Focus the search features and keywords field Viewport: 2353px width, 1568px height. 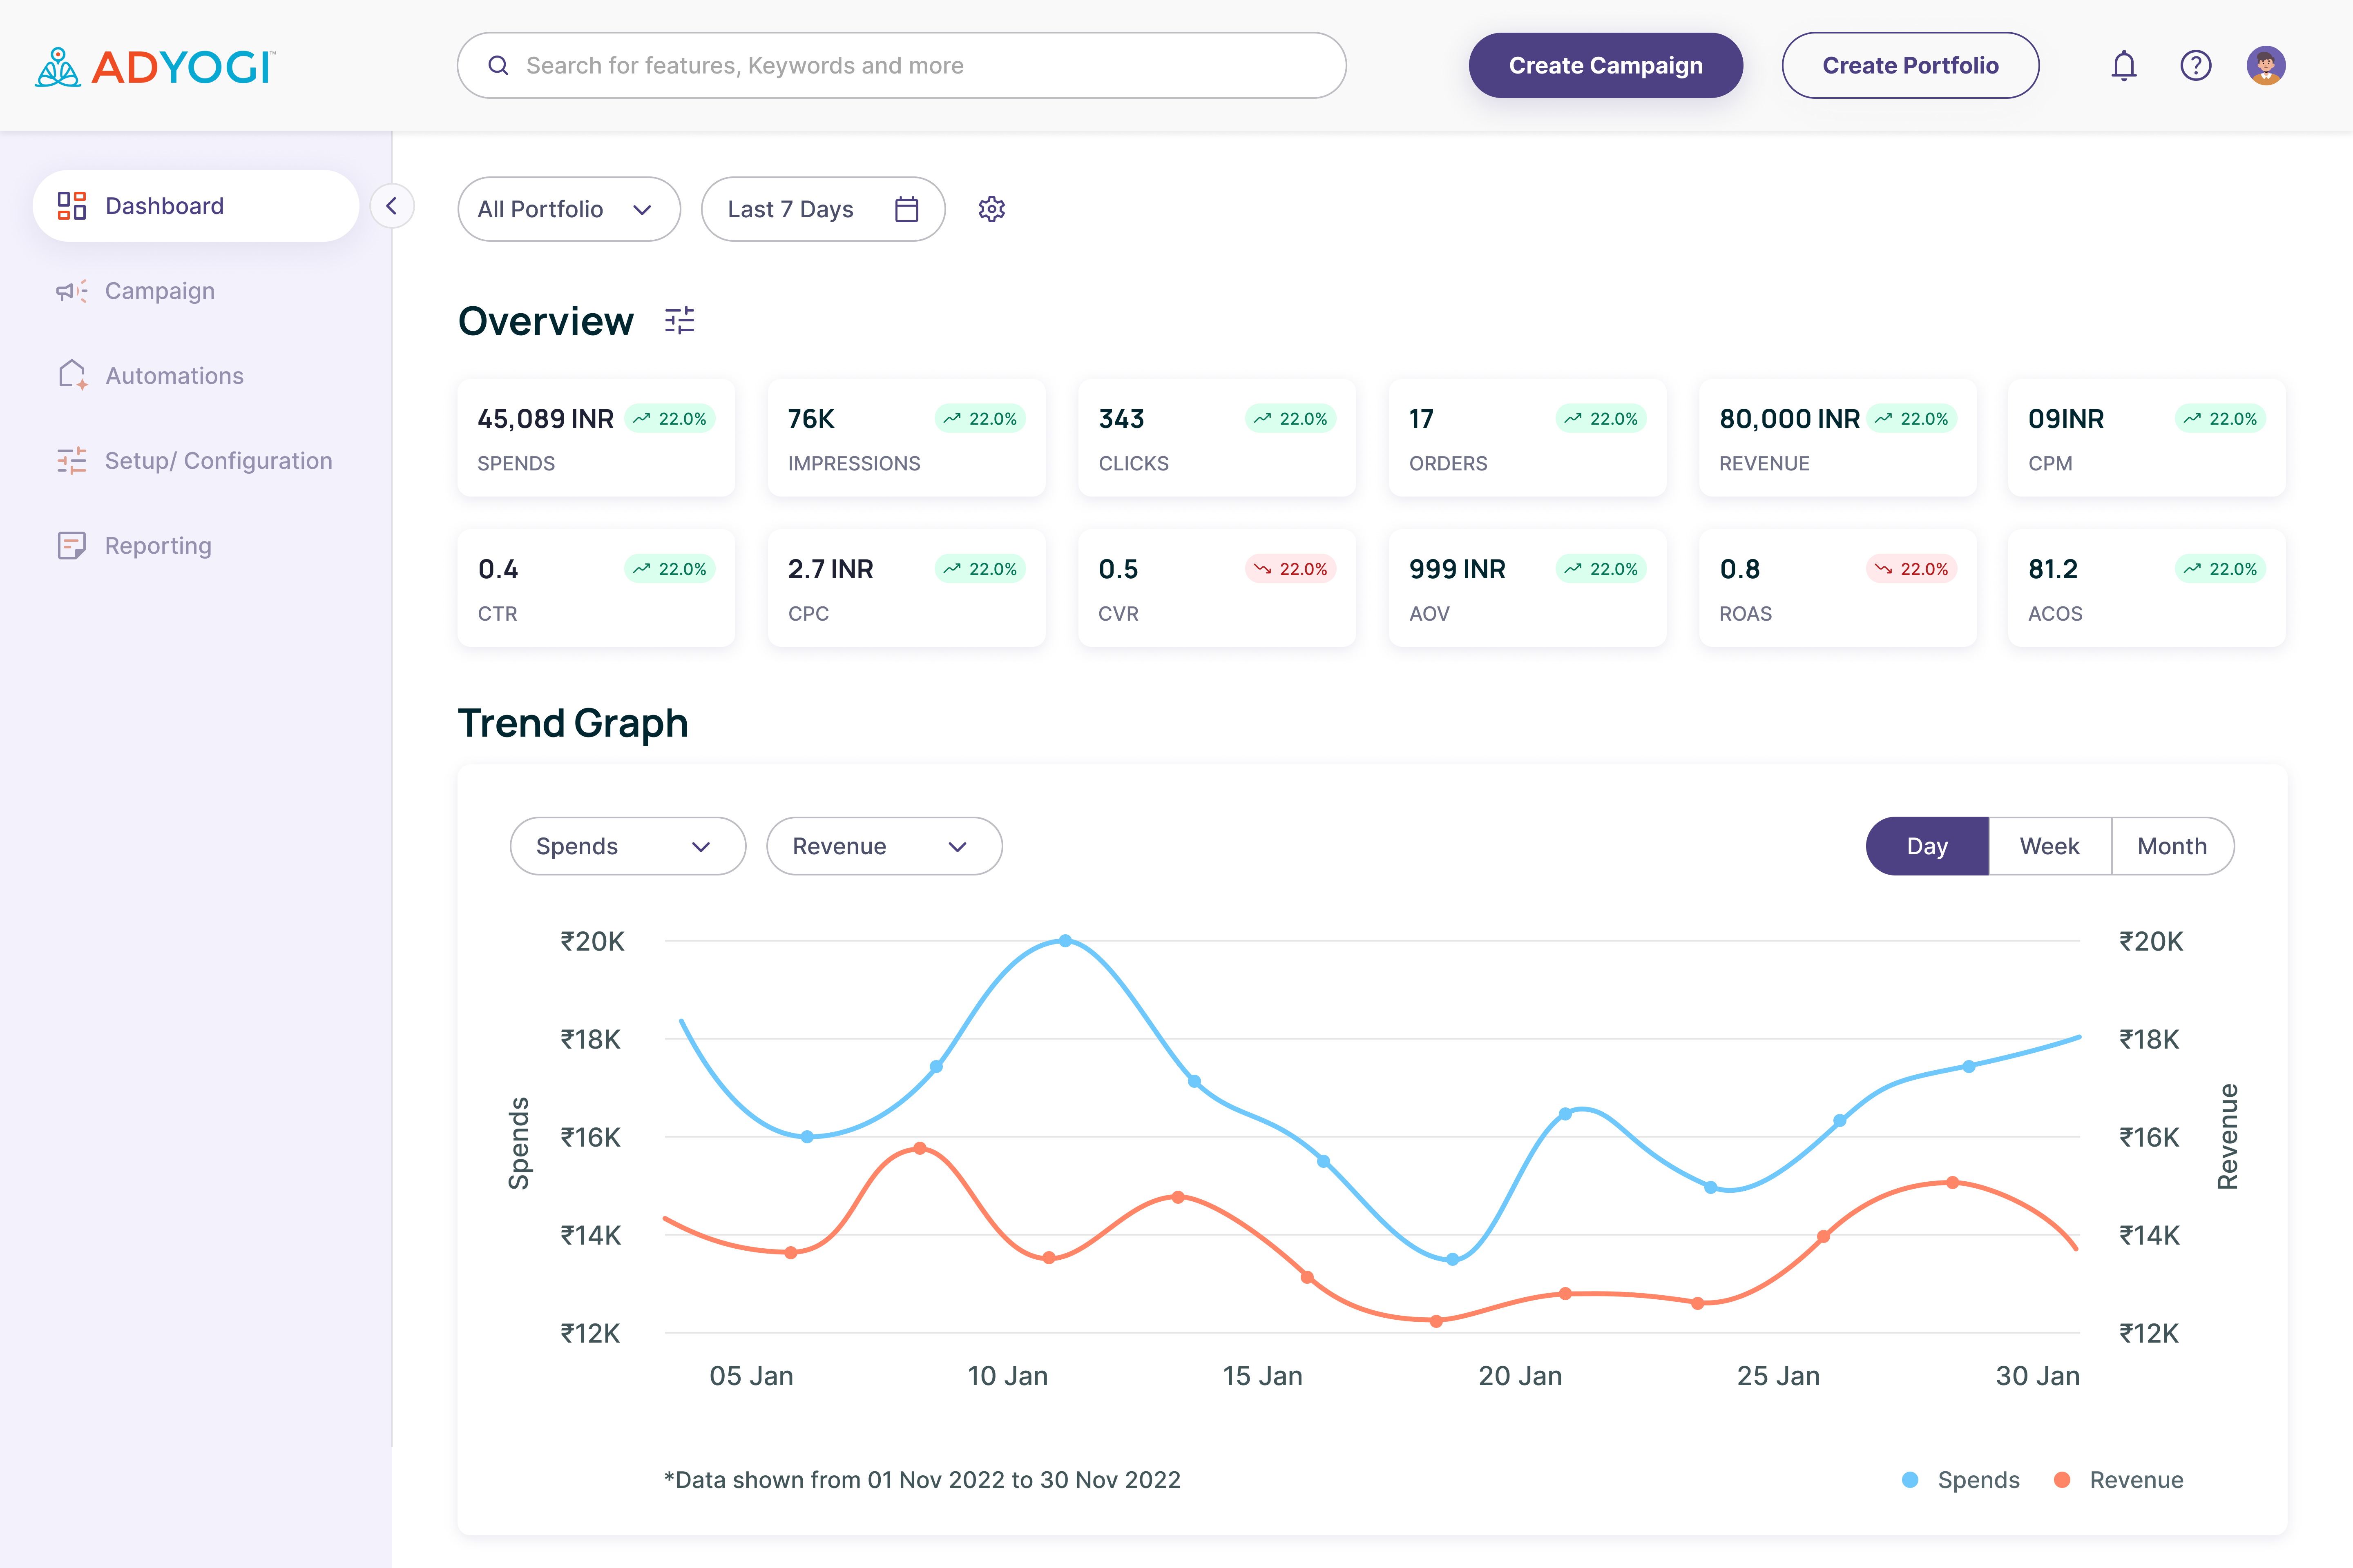902,66
